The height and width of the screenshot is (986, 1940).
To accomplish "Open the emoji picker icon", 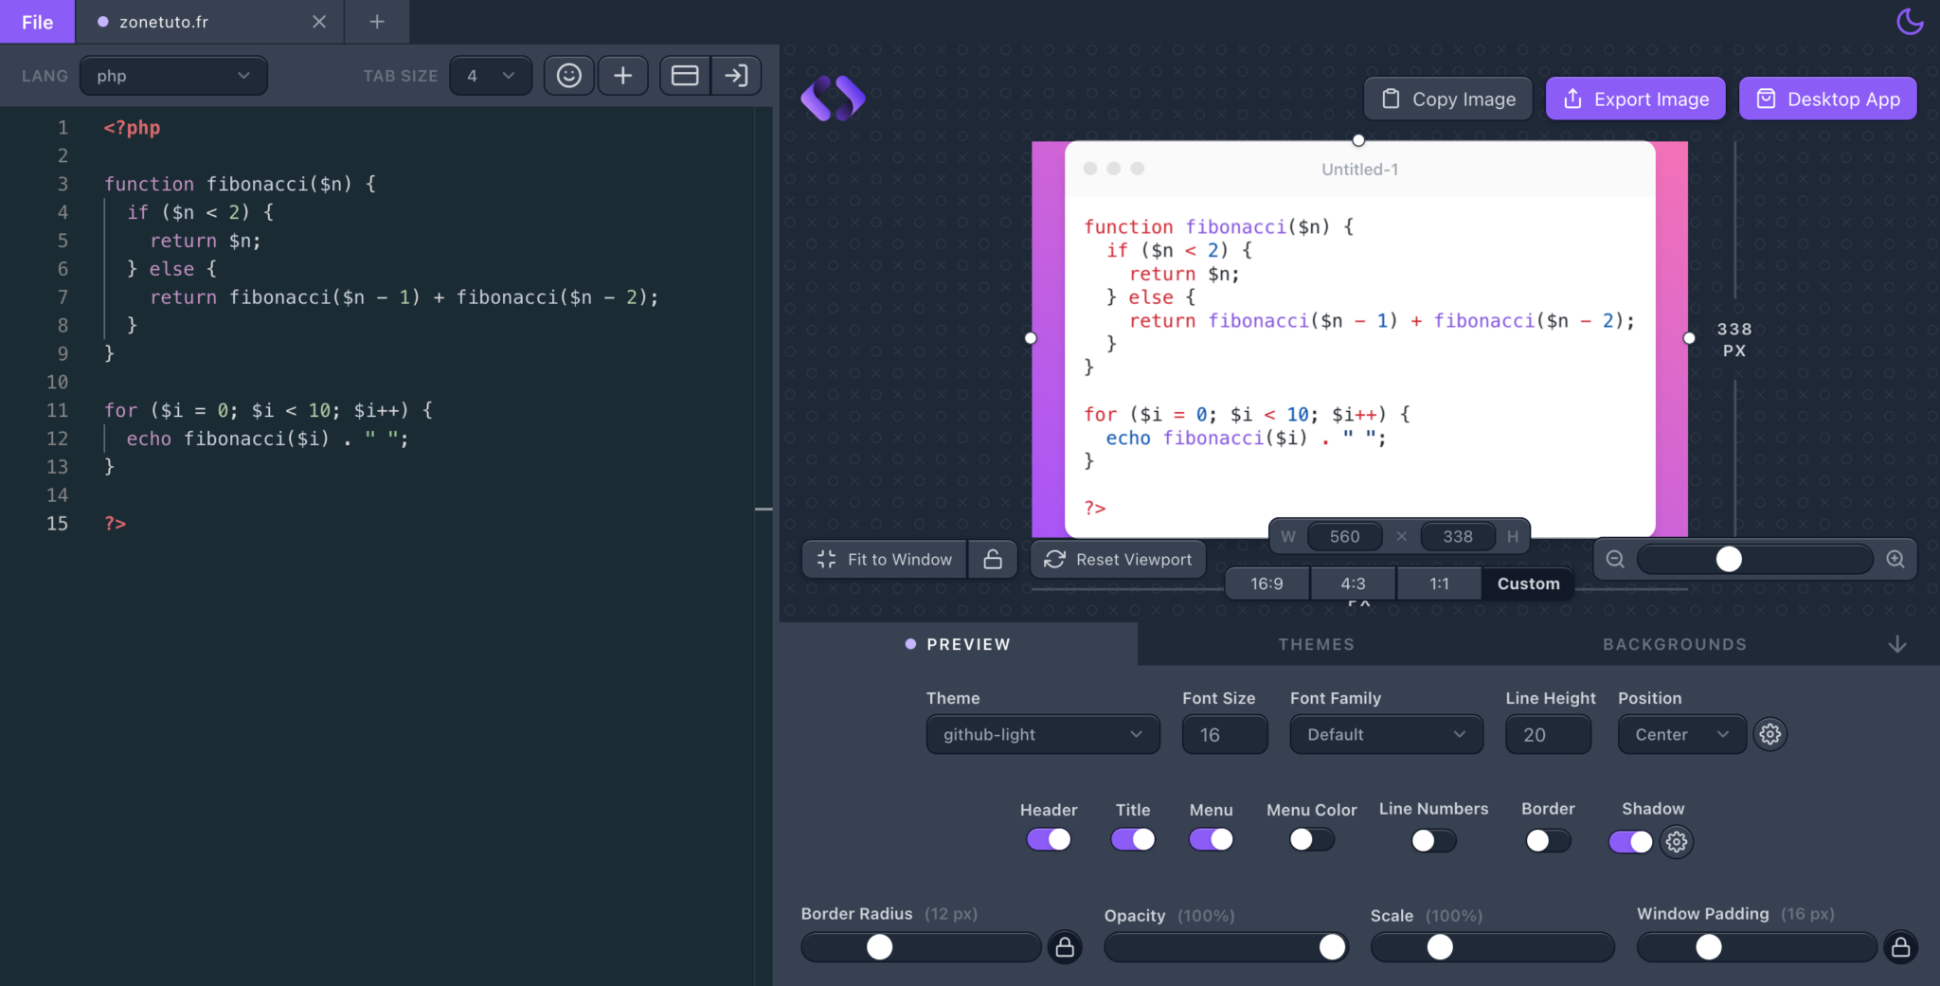I will [568, 75].
